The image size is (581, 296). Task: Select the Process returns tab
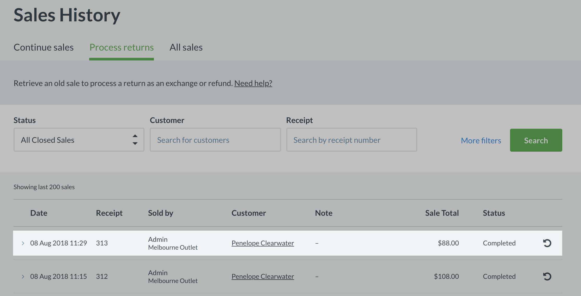tap(122, 47)
